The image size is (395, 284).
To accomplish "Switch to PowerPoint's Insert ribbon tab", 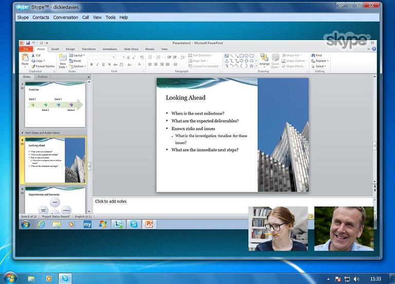I will [x=55, y=49].
